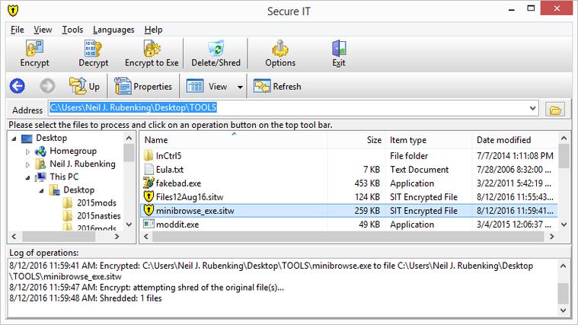Viewport: 578px width, 325px height.
Task: Select the 2015nasties folder in tree
Action: (99, 215)
